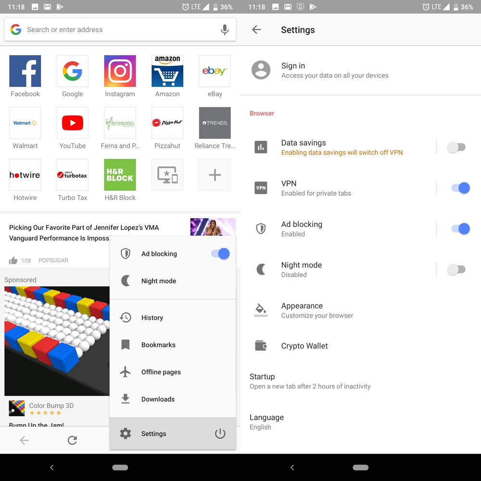
Task: Open the Facebook speed dial tile
Action: pos(25,71)
